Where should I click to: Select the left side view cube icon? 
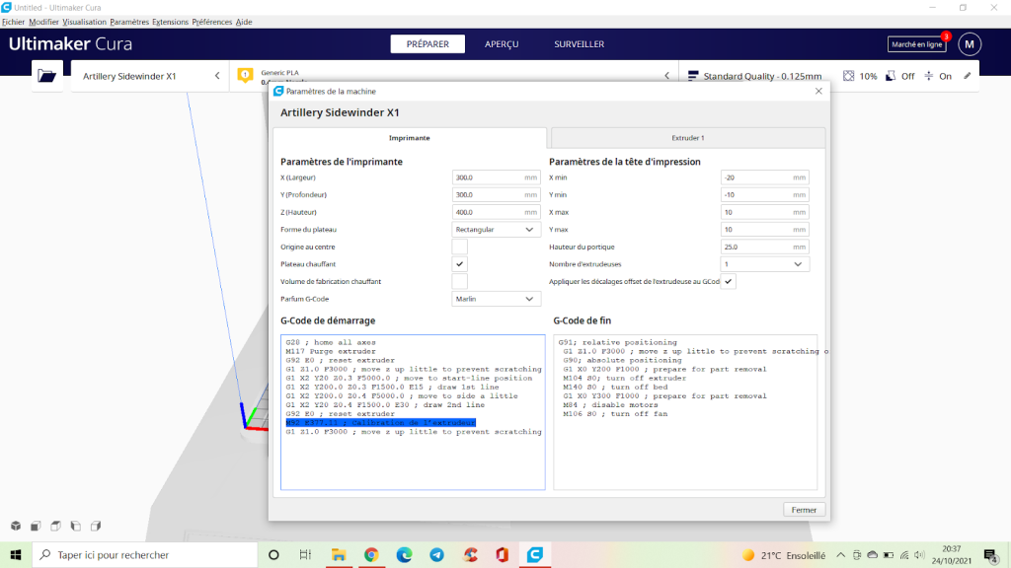[x=76, y=527]
